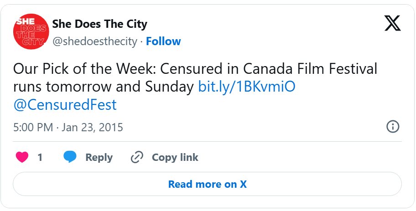Click the like count number 1

pos(40,158)
